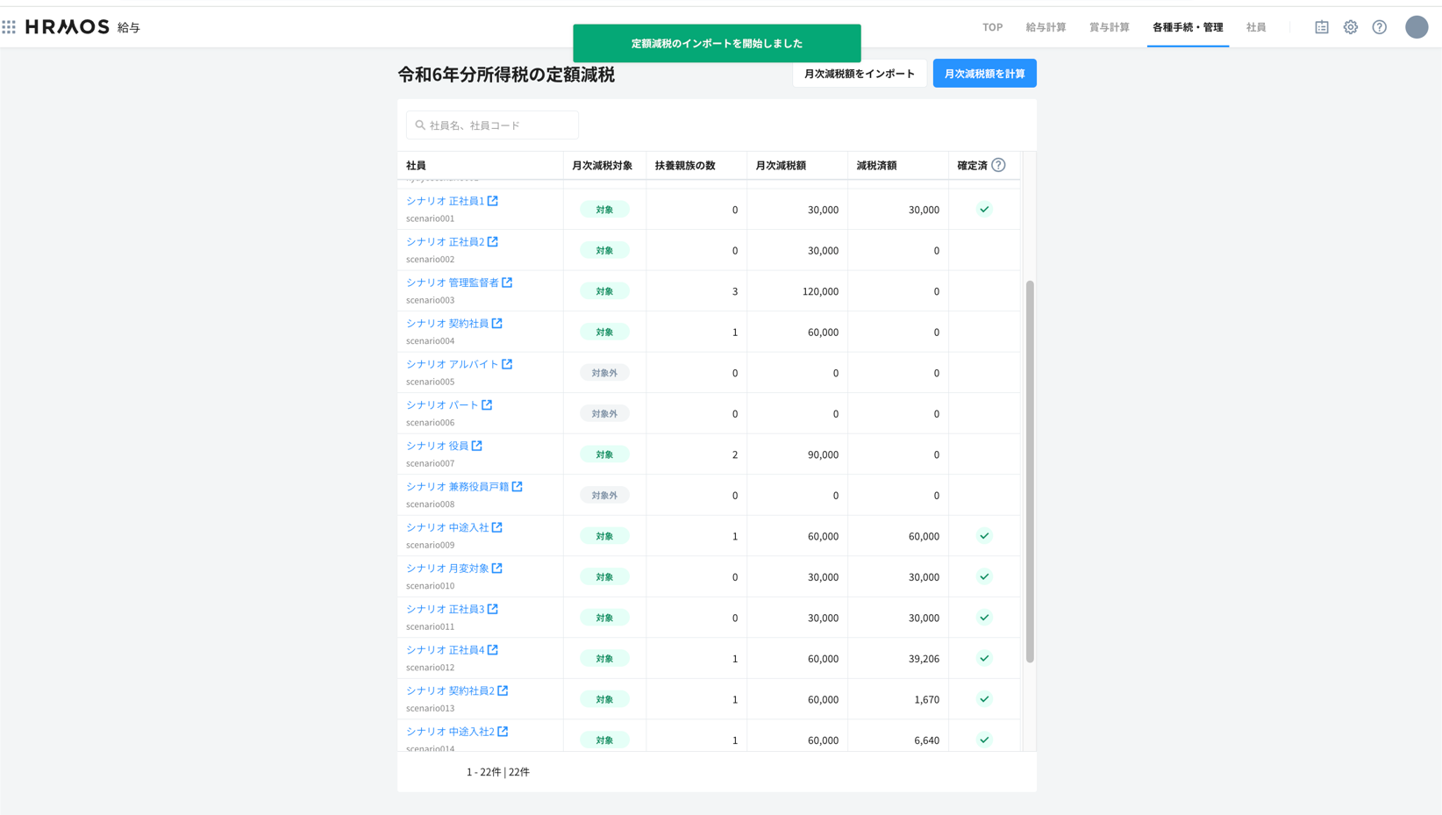Click the 確定済 column help icon
The height and width of the screenshot is (815, 1442).
tap(998, 165)
